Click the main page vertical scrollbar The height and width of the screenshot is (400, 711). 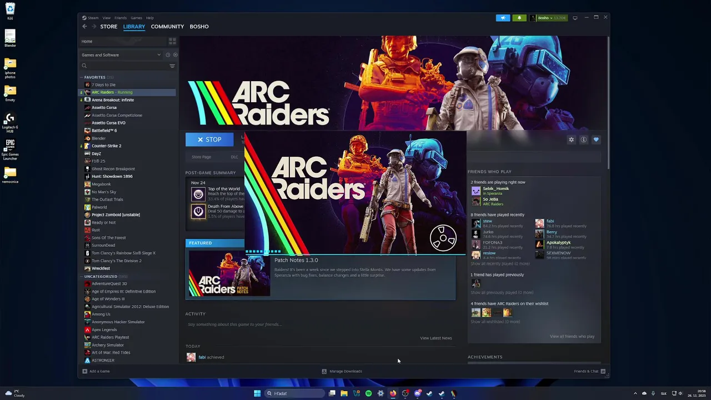[x=608, y=103]
